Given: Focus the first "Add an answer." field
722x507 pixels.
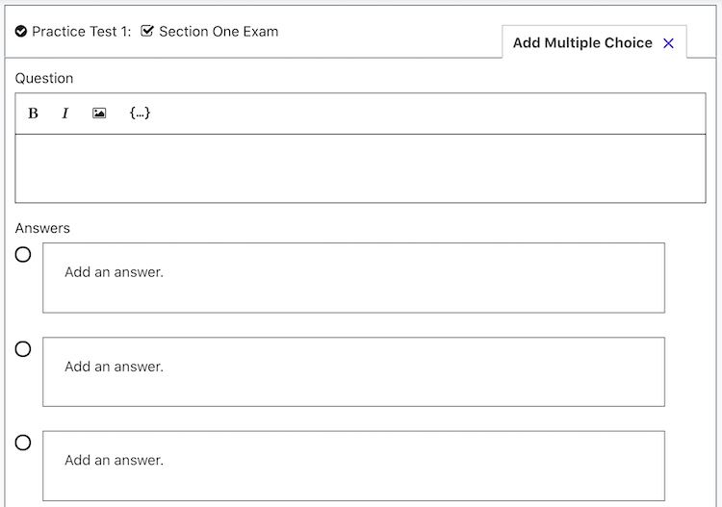Looking at the screenshot, I should [x=353, y=278].
